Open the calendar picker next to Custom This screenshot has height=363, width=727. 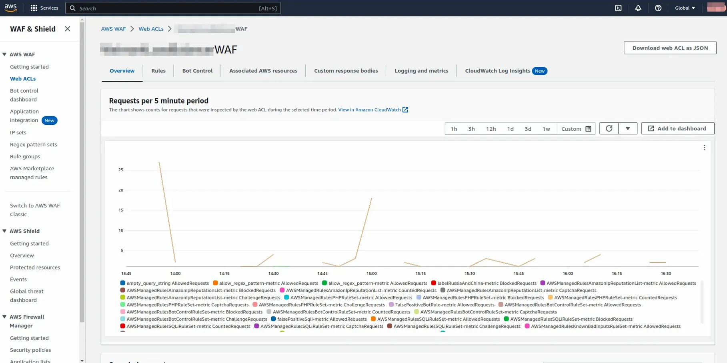coord(588,129)
